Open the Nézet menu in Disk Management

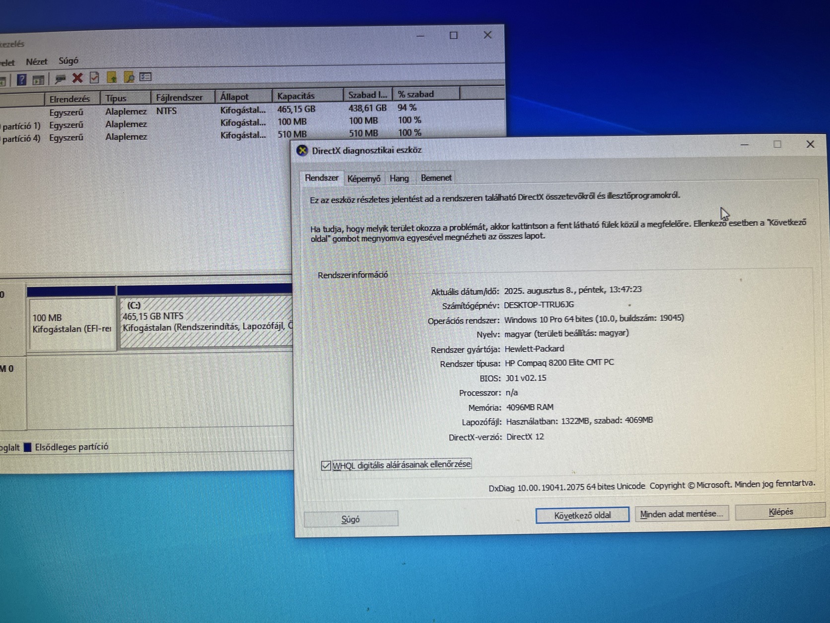coord(36,62)
